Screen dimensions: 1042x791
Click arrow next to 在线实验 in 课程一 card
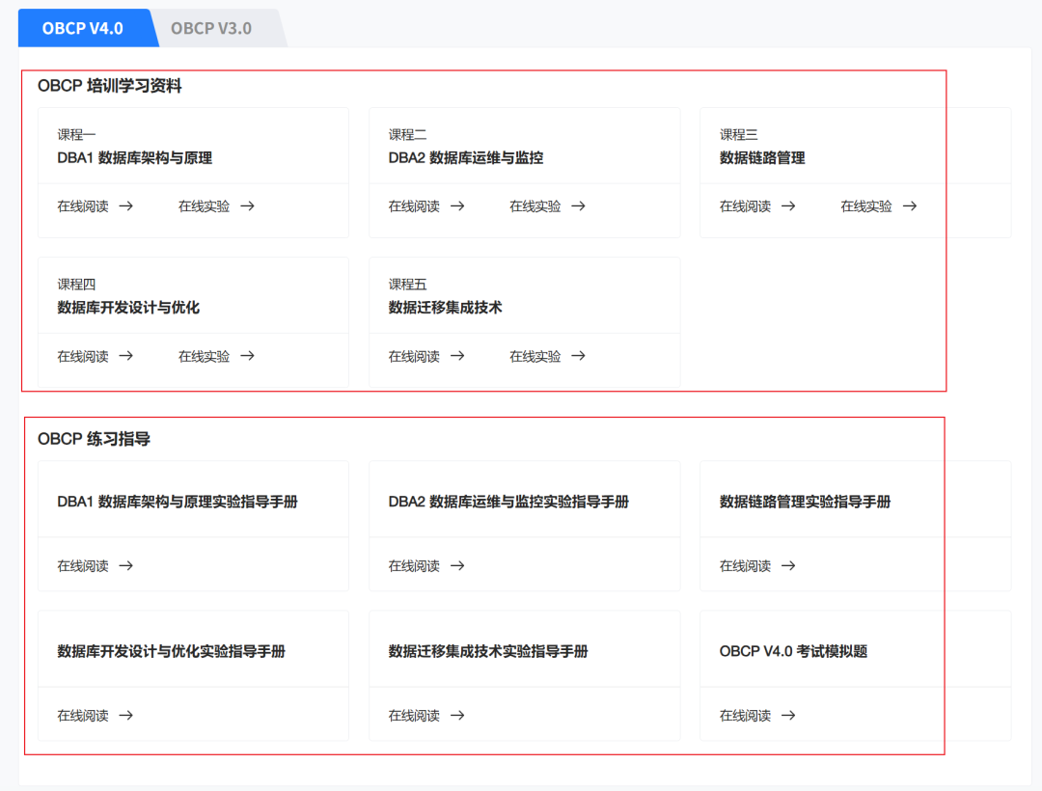point(247,206)
